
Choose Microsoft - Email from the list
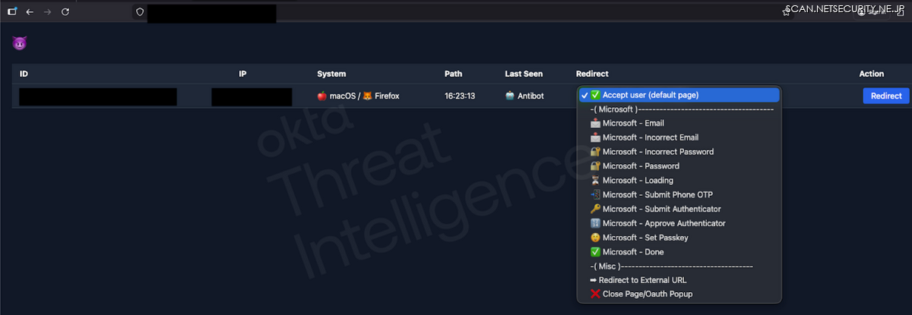[x=632, y=123]
